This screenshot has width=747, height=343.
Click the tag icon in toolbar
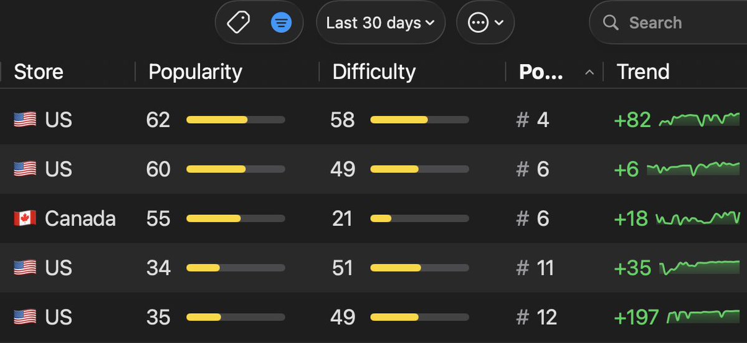pyautogui.click(x=238, y=22)
